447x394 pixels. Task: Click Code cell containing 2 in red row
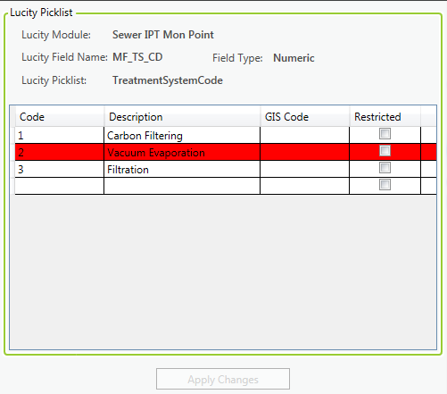coord(60,153)
